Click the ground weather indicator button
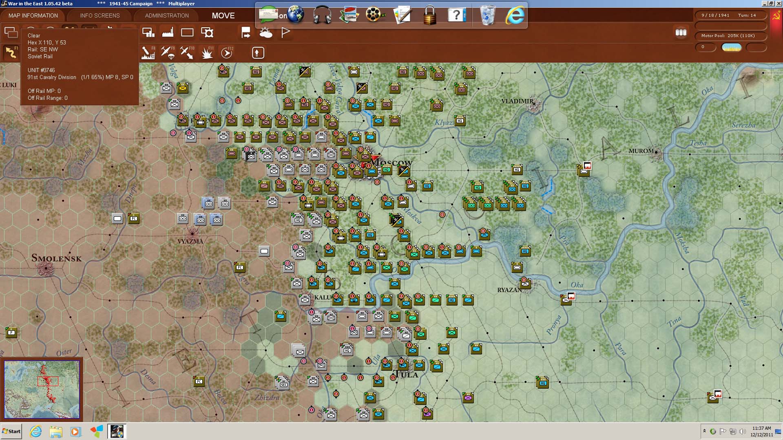This screenshot has height=440, width=783. (732, 47)
